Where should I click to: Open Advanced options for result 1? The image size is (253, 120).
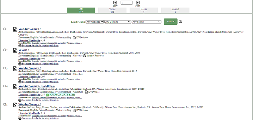[x=74, y=43]
